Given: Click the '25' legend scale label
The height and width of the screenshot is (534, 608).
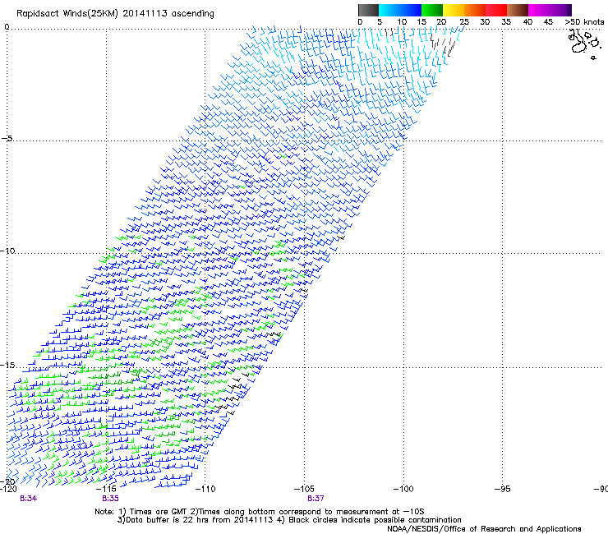Looking at the screenshot, I should 464,22.
